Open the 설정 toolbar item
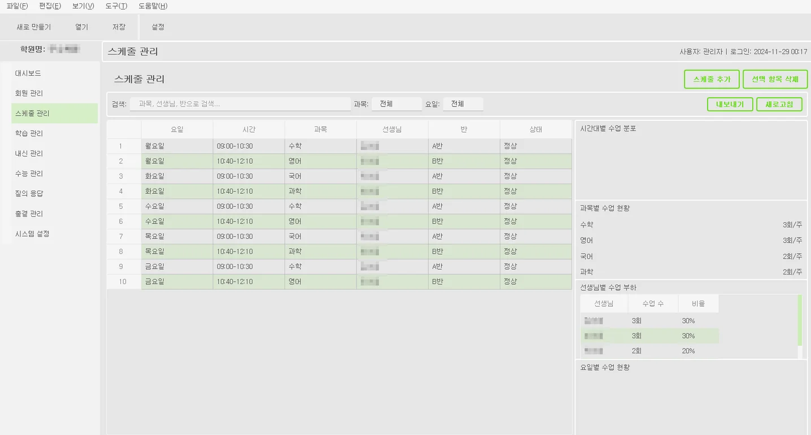The height and width of the screenshot is (435, 811). [157, 27]
